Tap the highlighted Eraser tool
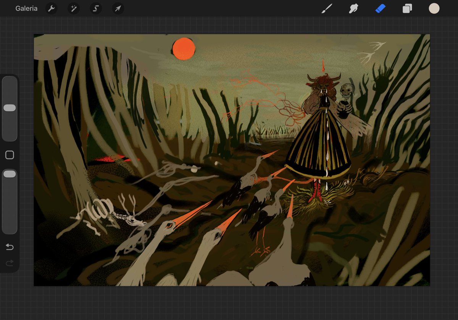This screenshot has height=320, width=458. click(x=381, y=8)
